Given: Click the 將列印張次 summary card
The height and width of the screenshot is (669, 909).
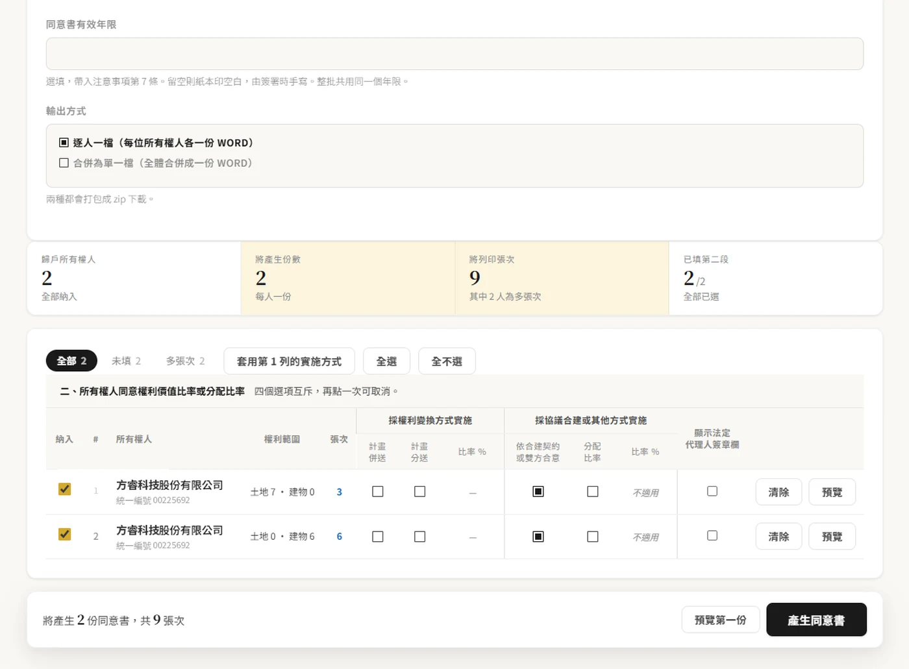Looking at the screenshot, I should point(562,278).
